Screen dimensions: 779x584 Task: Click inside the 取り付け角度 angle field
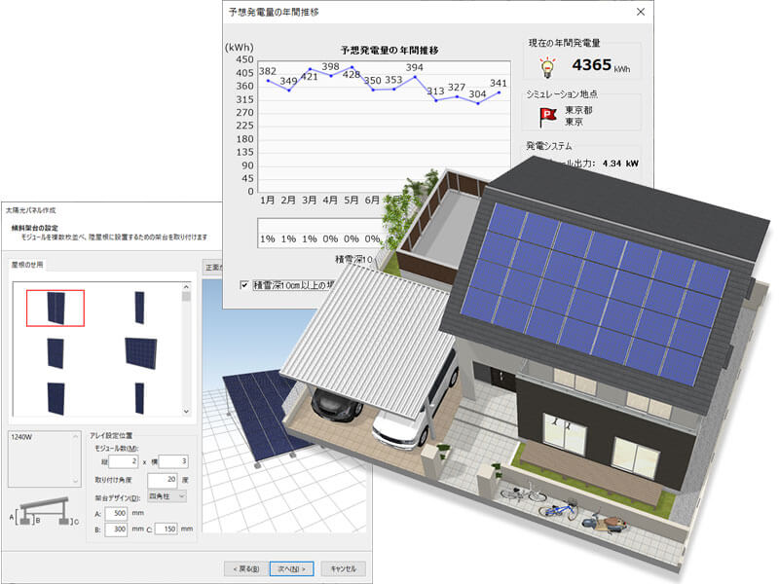point(163,480)
